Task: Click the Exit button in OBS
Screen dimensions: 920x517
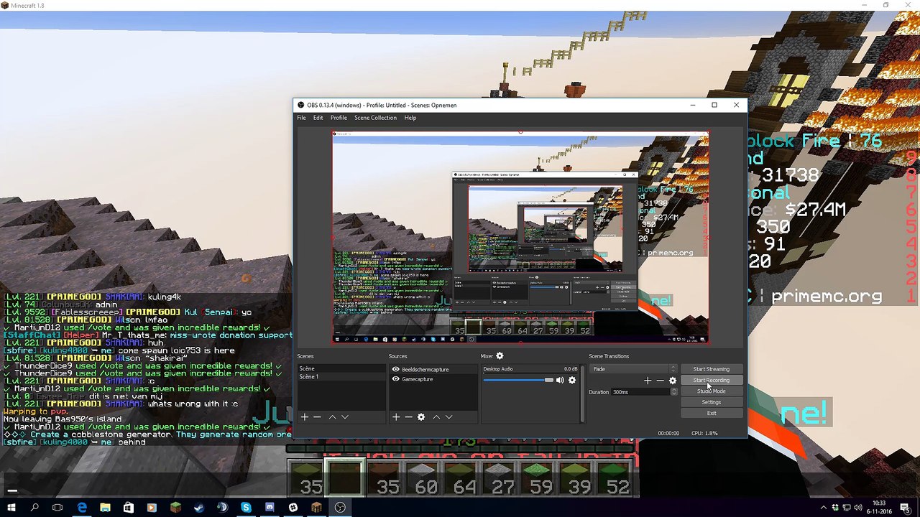Action: [x=711, y=413]
